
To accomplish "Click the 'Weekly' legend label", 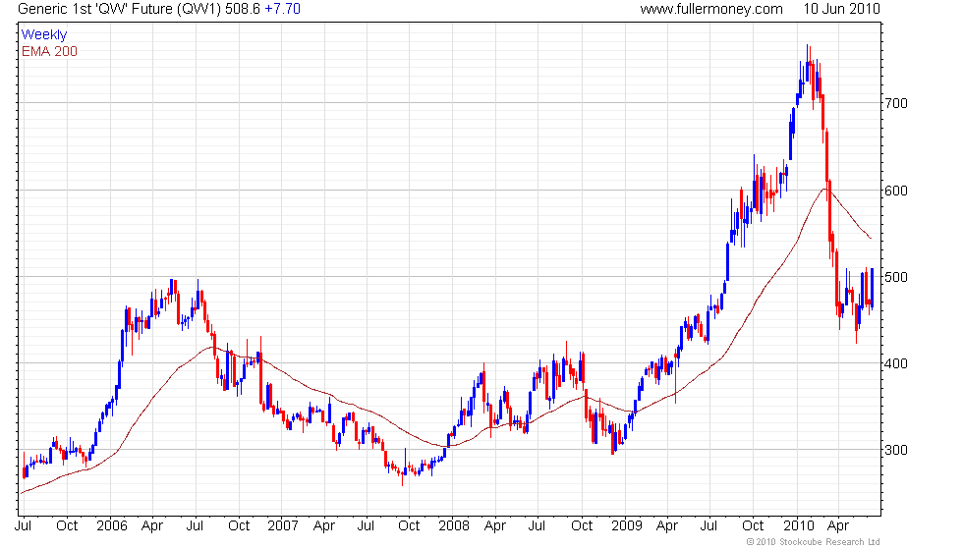I will tap(43, 35).
